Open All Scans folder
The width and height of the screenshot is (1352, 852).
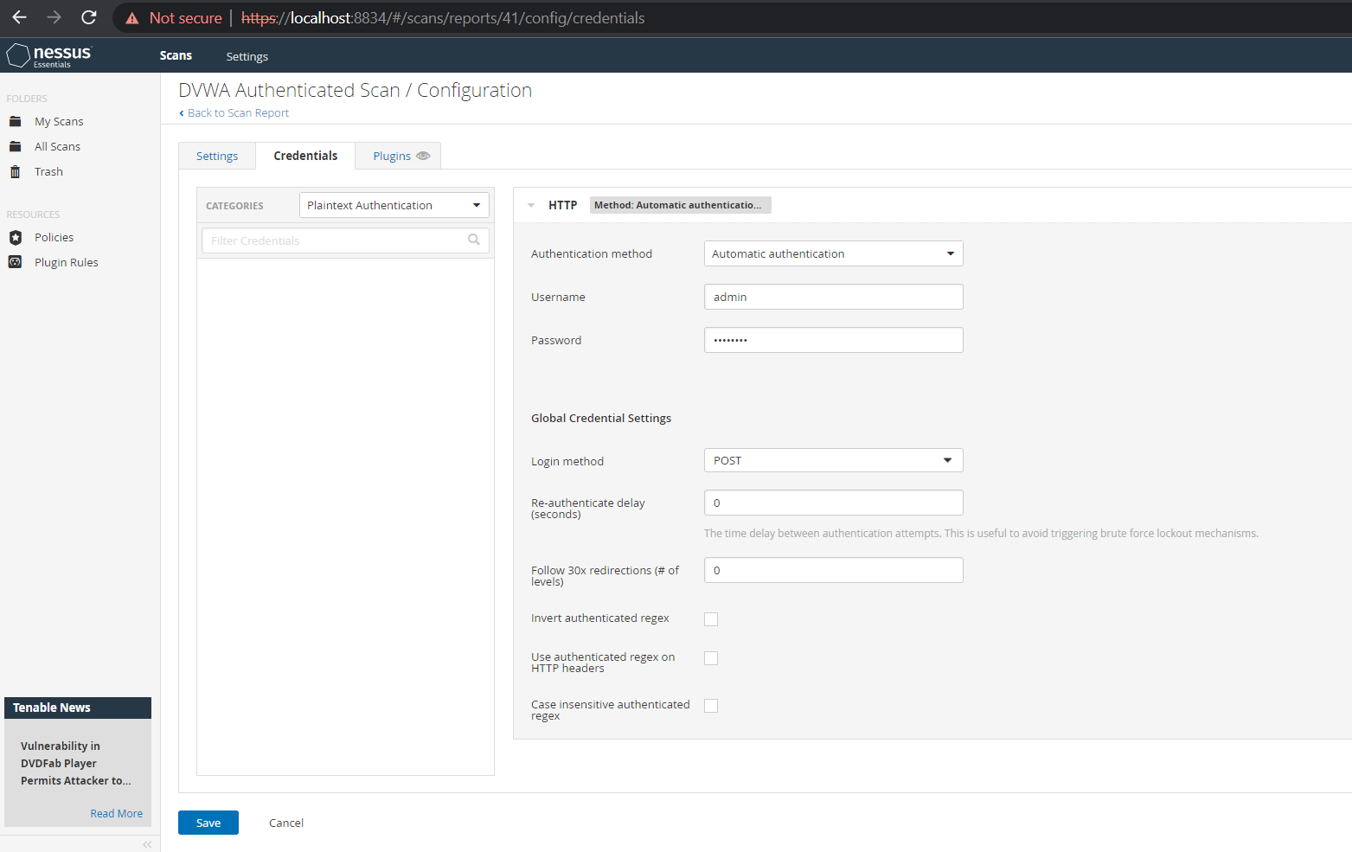[57, 146]
